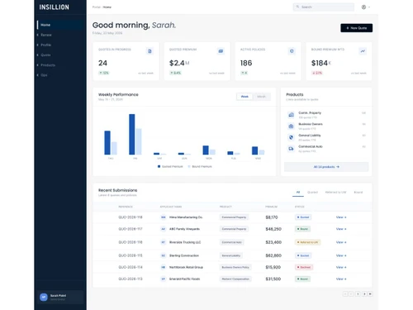This screenshot has width=413, height=310.
Task: Open All 14 products link
Action: coord(326,167)
